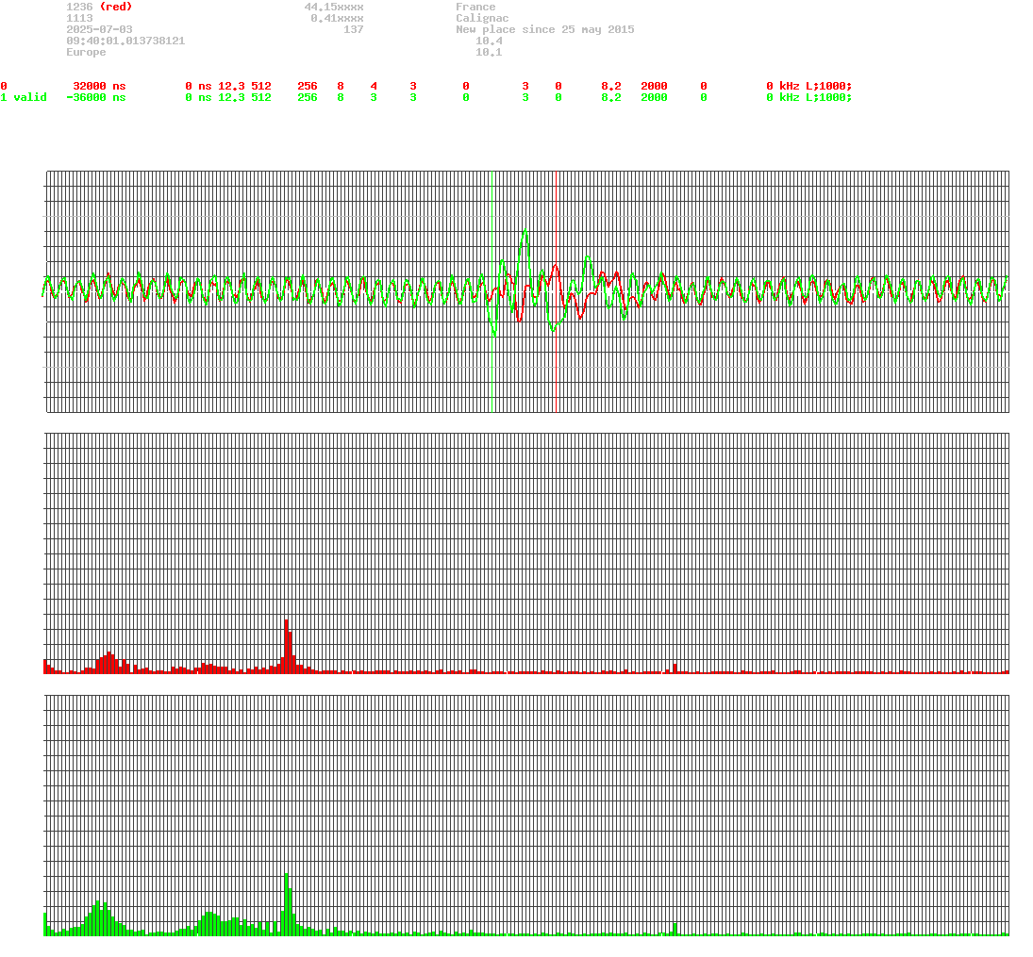This screenshot has height=957, width=1033.
Task: Click the green row value 256
Action: (x=308, y=97)
